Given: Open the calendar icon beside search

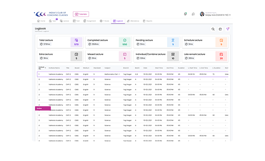Looking at the screenshot, I should (220, 29).
